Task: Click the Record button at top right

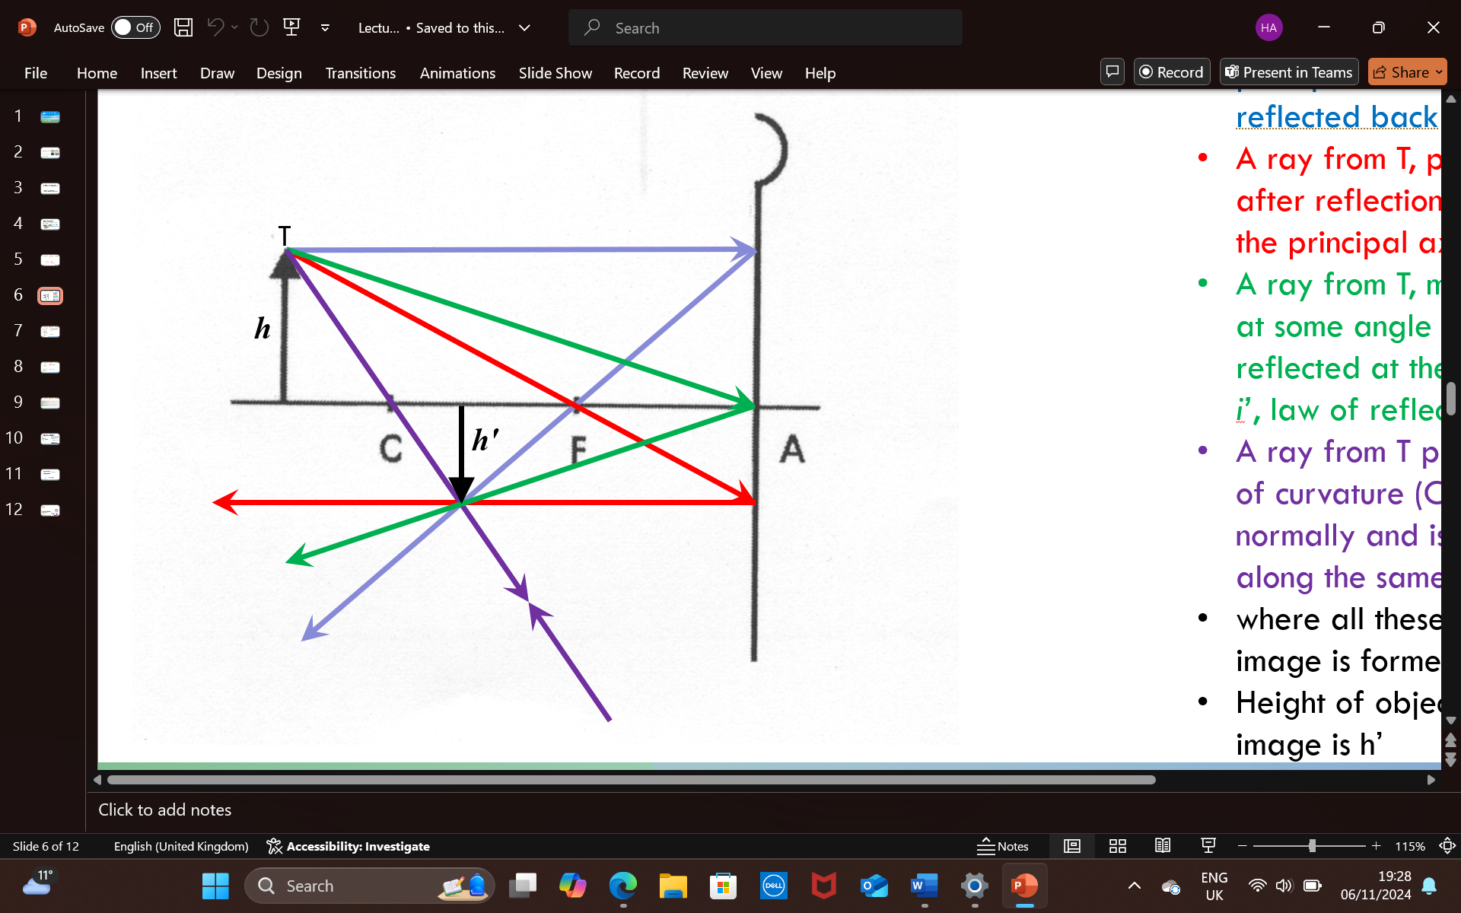Action: click(1171, 72)
